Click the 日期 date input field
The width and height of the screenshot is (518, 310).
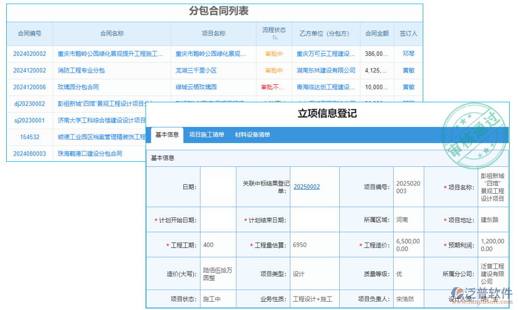pyautogui.click(x=218, y=187)
